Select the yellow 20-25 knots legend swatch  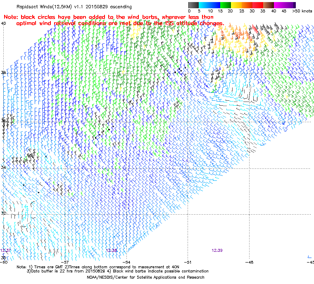(236, 5)
